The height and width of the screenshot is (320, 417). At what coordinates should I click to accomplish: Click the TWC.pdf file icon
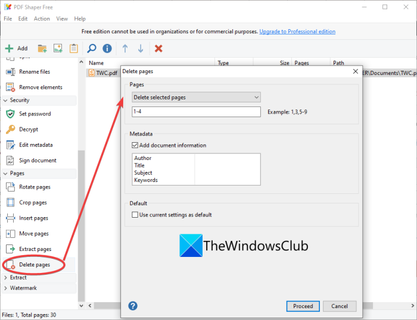coord(92,73)
